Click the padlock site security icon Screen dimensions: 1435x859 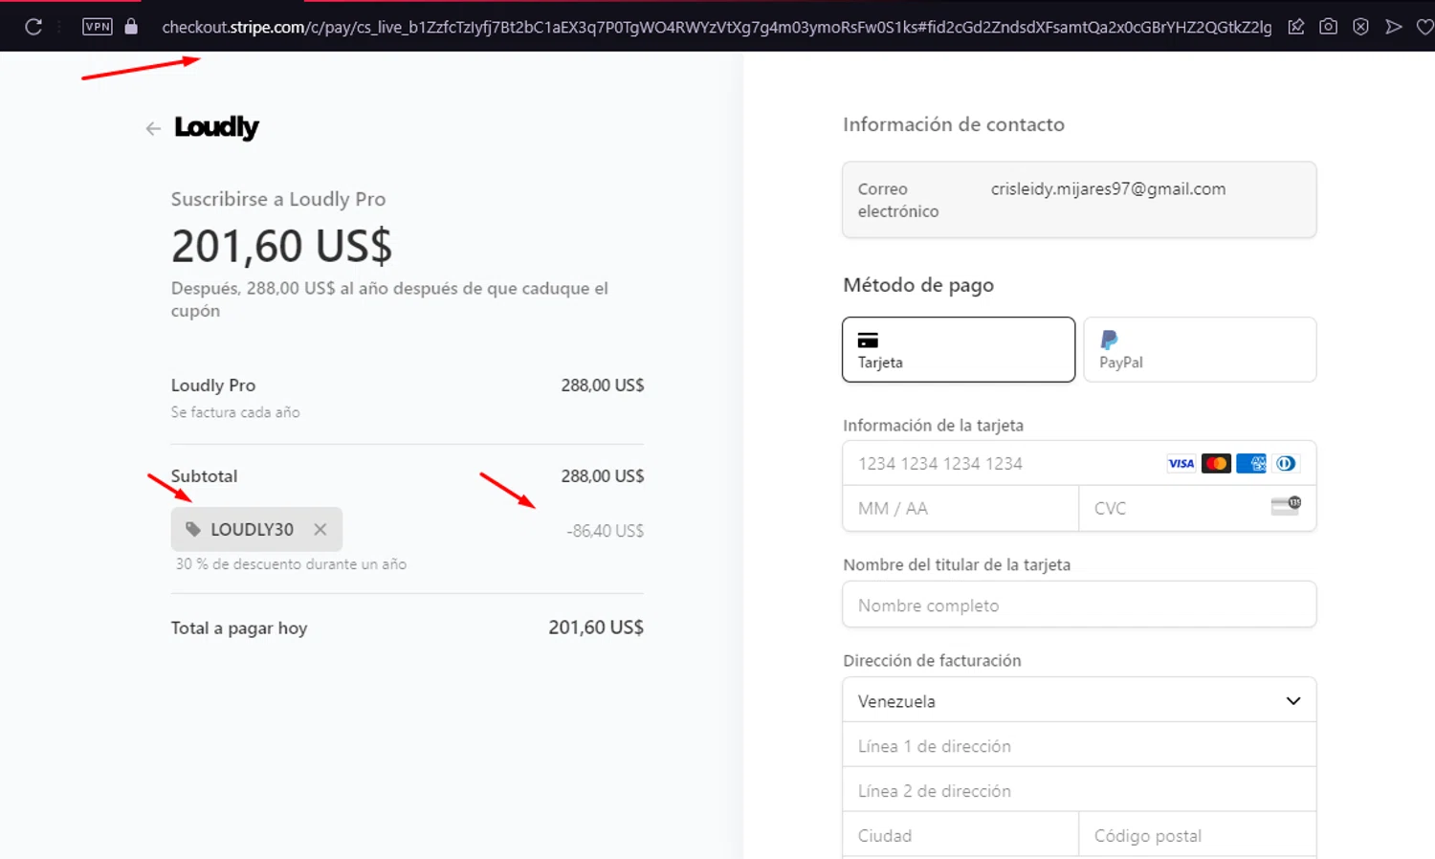pyautogui.click(x=131, y=26)
